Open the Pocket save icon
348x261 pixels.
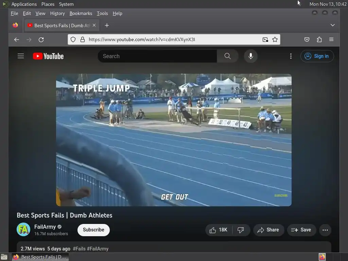(x=307, y=39)
